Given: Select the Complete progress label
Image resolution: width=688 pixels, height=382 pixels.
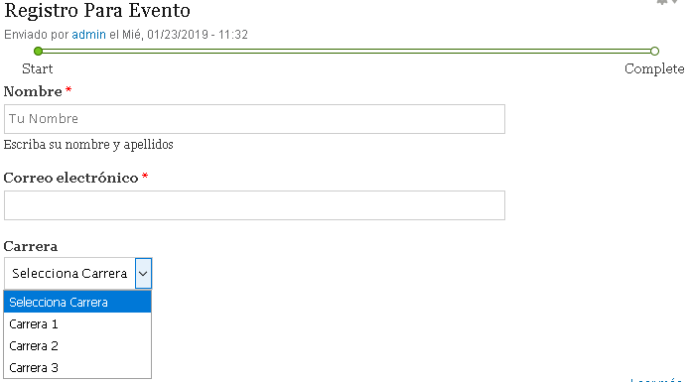Looking at the screenshot, I should [654, 68].
